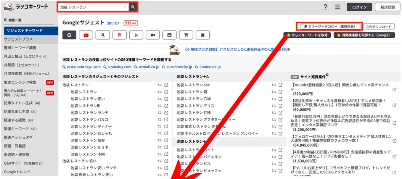
Task: Click 月間検索数を取得する (Google) button
Action: click(x=364, y=35)
